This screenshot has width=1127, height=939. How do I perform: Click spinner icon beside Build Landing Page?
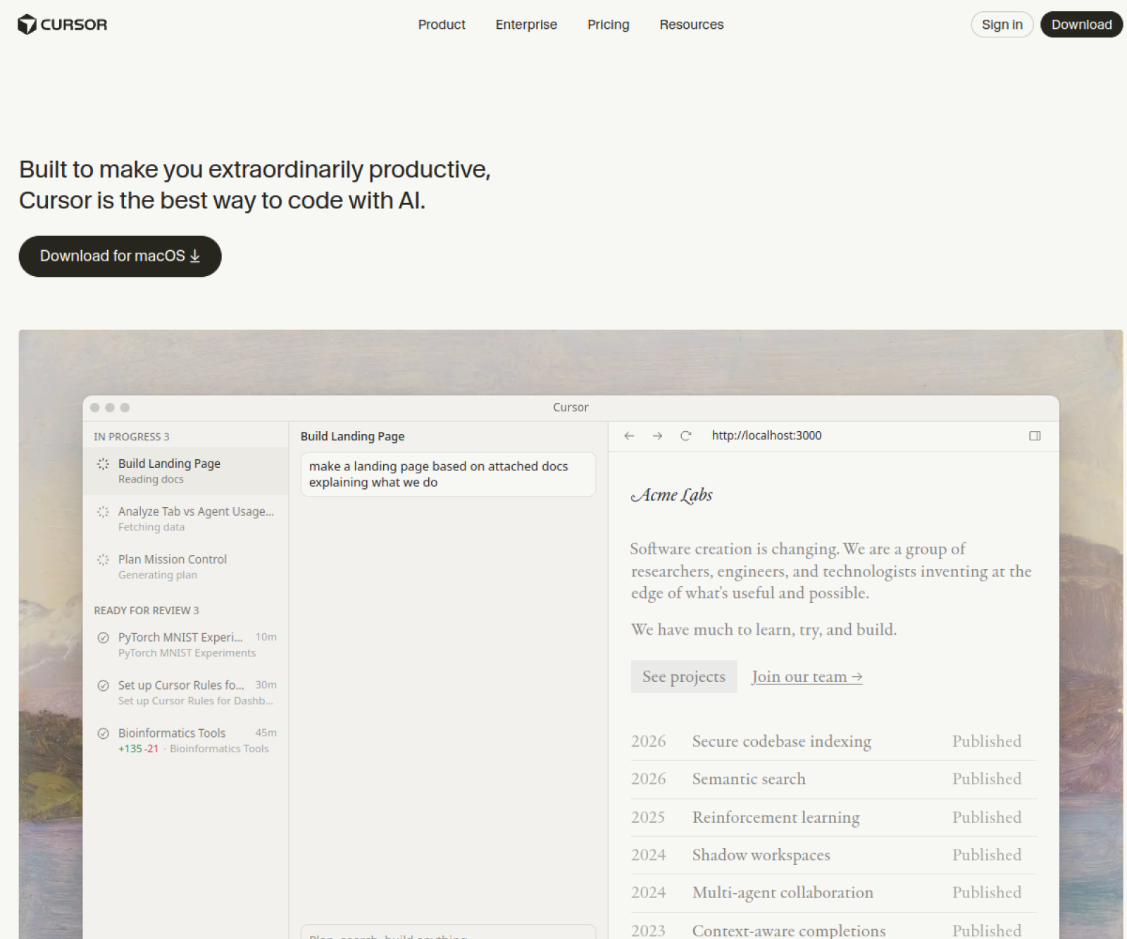103,464
